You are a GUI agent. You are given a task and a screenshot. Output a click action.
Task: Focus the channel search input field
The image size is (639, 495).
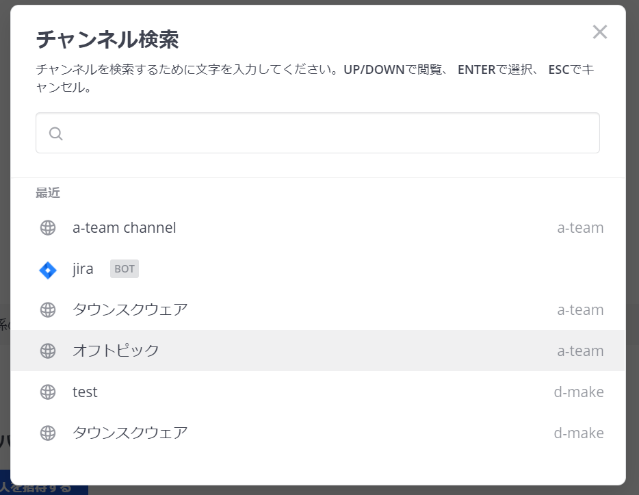pyautogui.click(x=317, y=133)
